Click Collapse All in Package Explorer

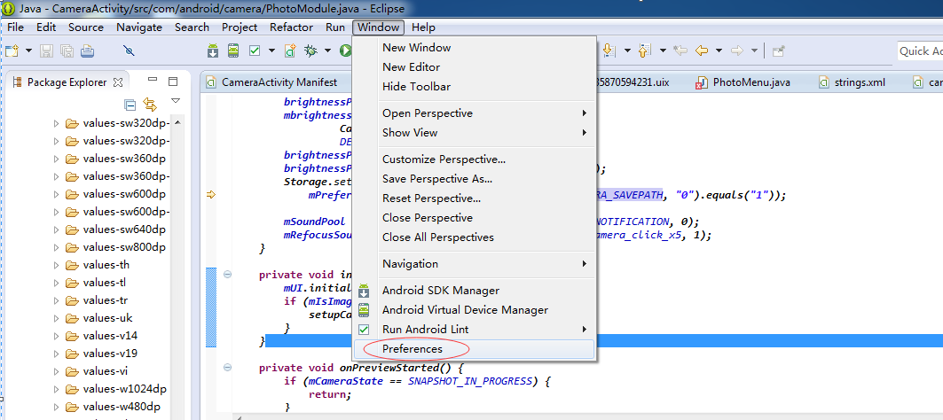pyautogui.click(x=130, y=105)
